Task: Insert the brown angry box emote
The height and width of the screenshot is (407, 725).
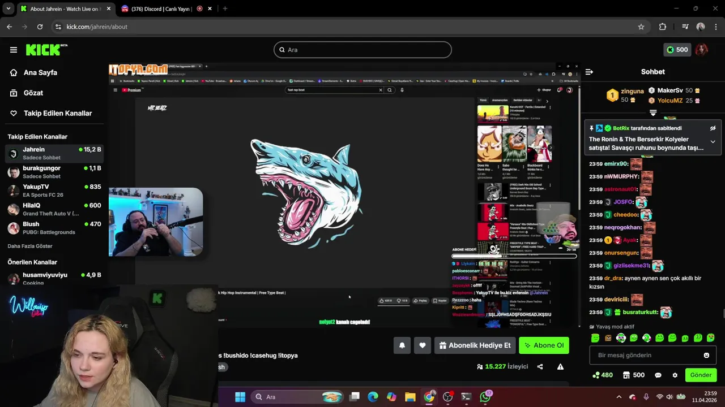Action: click(608, 338)
